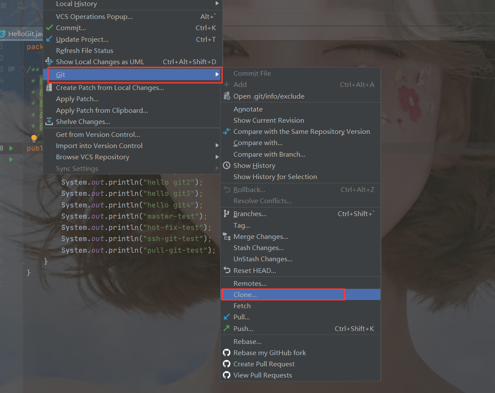Click the reset arrow icon beside Reset HEAD
Image resolution: width=495 pixels, height=393 pixels.
pos(227,270)
